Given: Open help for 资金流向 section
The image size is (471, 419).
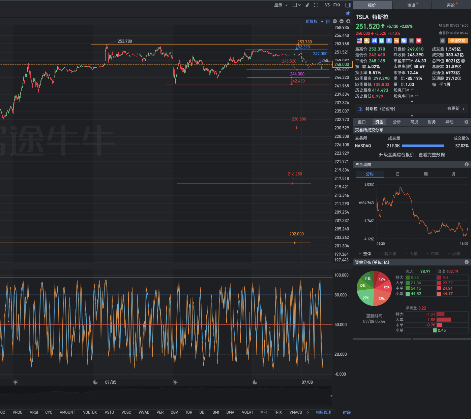Looking at the screenshot, I should pyautogui.click(x=467, y=164).
